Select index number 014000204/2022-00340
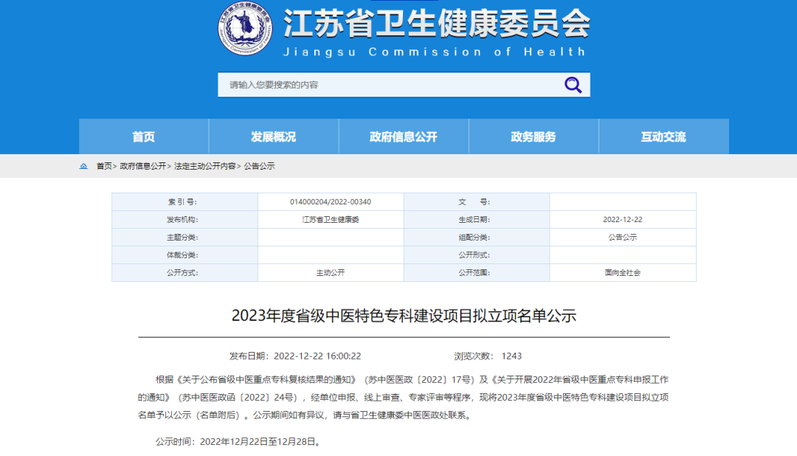The width and height of the screenshot is (797, 456). 331,202
